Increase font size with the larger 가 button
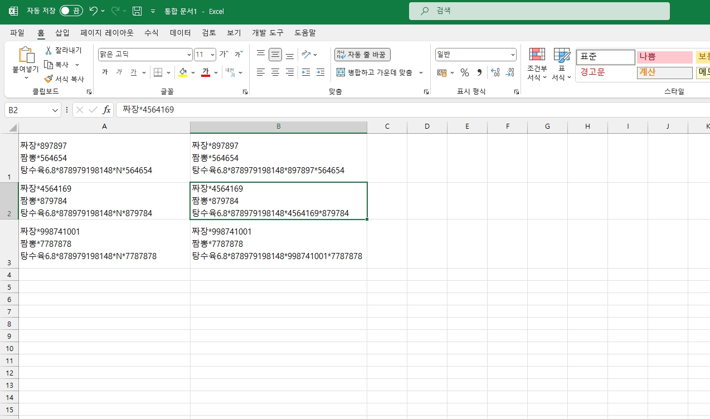This screenshot has width=710, height=419. [223, 54]
